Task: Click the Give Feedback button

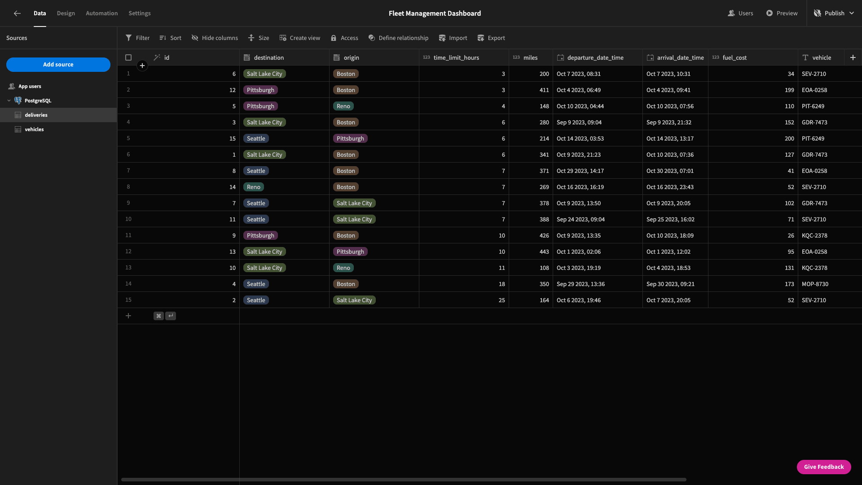Action: pos(824,467)
